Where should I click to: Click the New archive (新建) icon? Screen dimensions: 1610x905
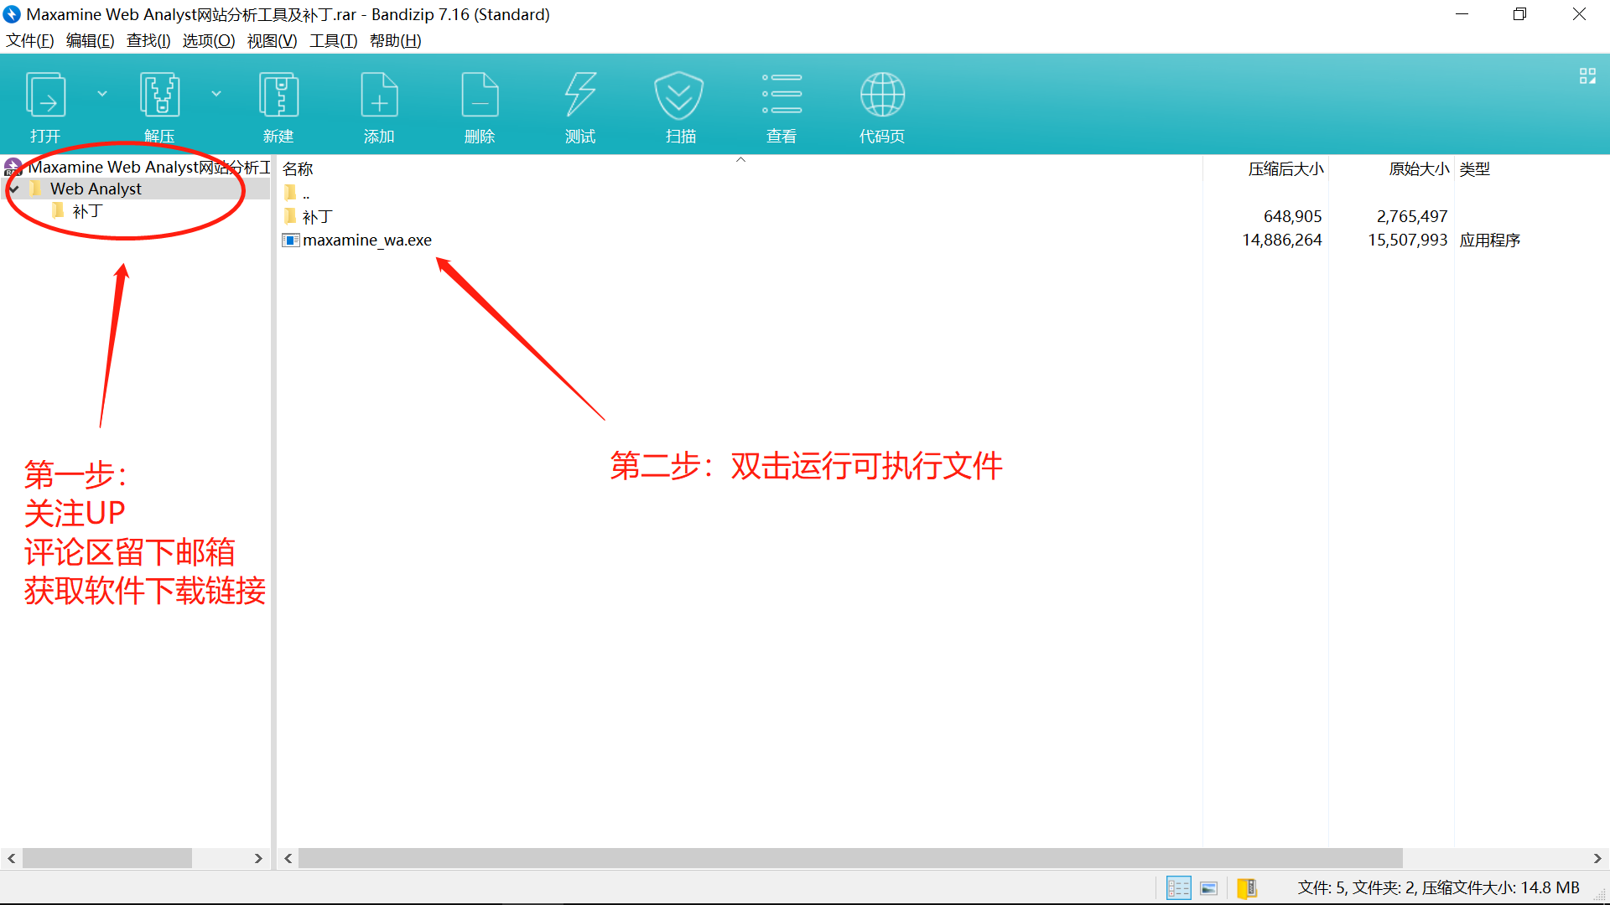tap(278, 105)
